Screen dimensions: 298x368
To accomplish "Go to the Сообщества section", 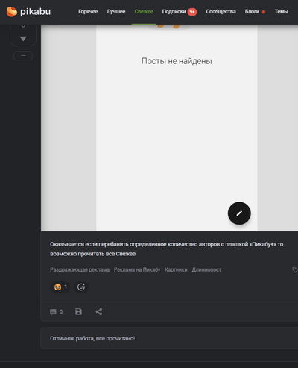I will pos(221,12).
